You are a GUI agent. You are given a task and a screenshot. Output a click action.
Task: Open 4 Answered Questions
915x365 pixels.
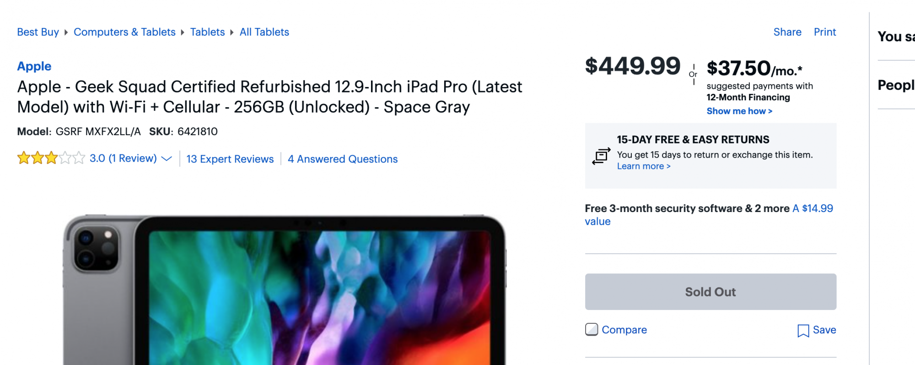343,159
